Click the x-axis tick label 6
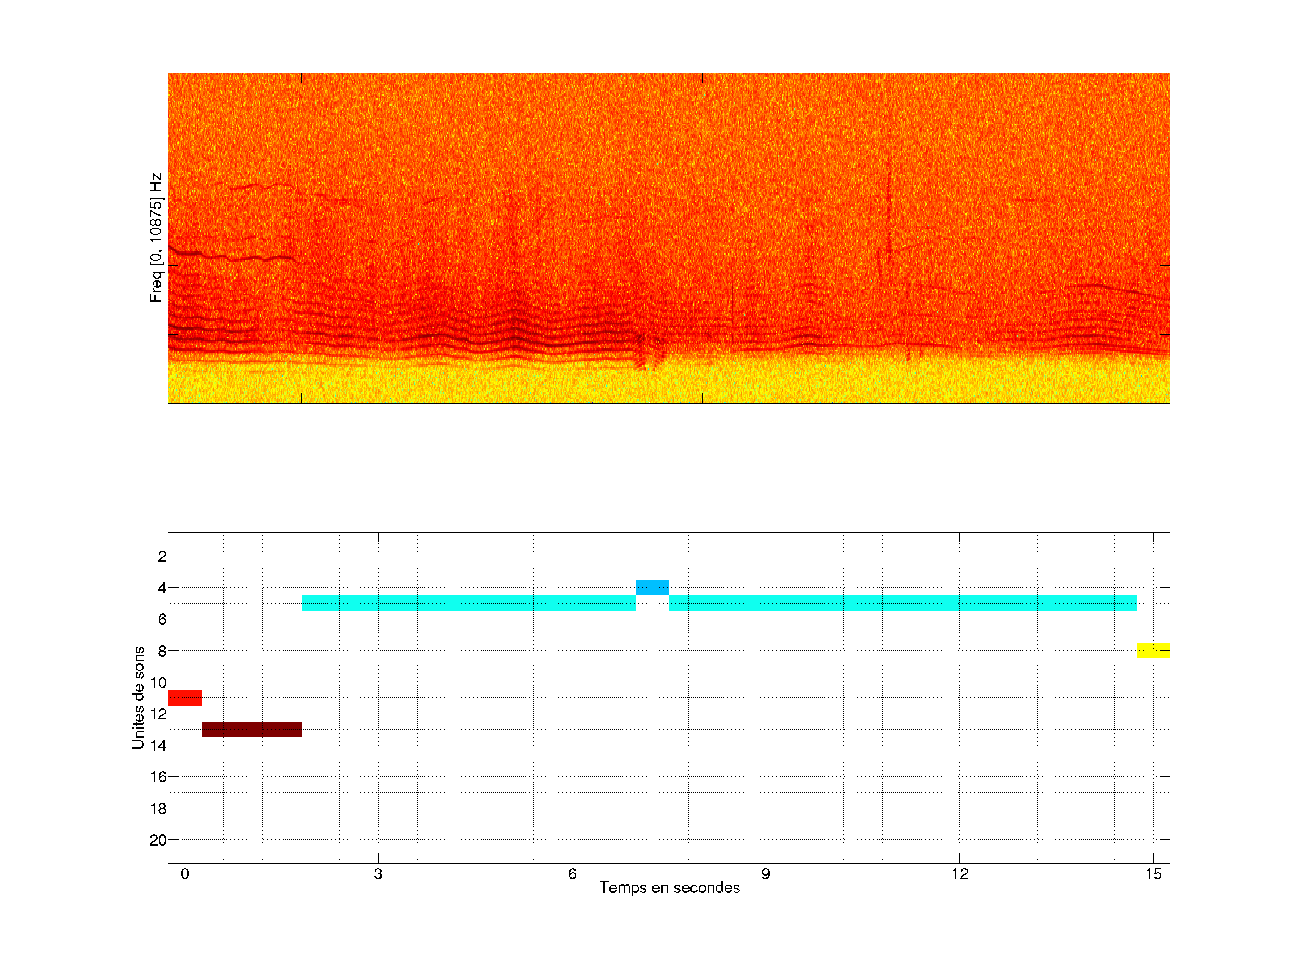This screenshot has height=970, width=1293. coord(572,874)
